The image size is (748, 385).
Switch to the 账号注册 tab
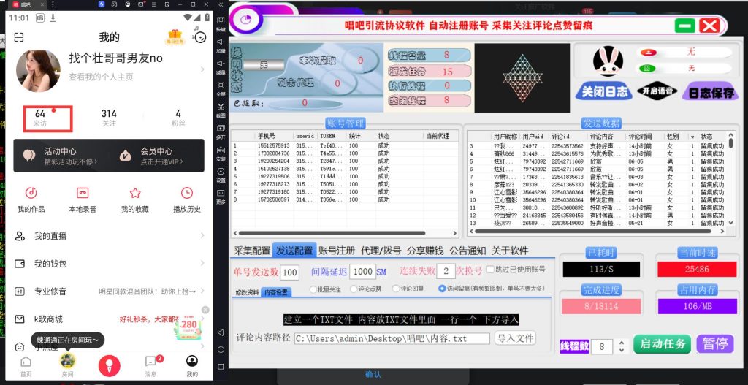(336, 251)
